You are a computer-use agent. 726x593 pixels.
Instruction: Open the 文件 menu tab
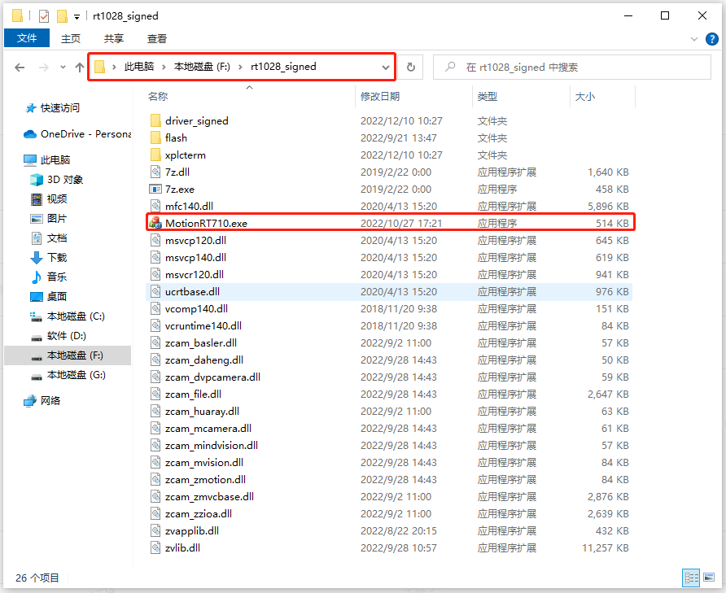point(27,38)
